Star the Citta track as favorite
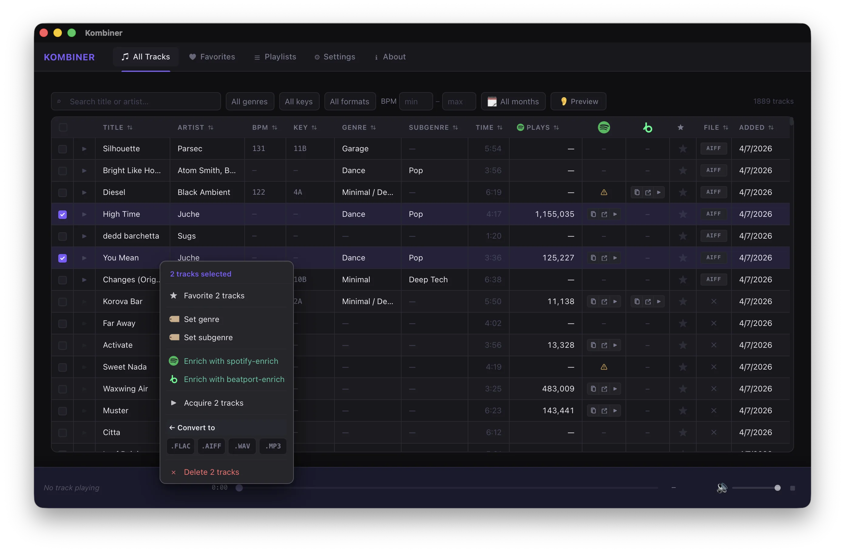This screenshot has height=553, width=845. 682,432
